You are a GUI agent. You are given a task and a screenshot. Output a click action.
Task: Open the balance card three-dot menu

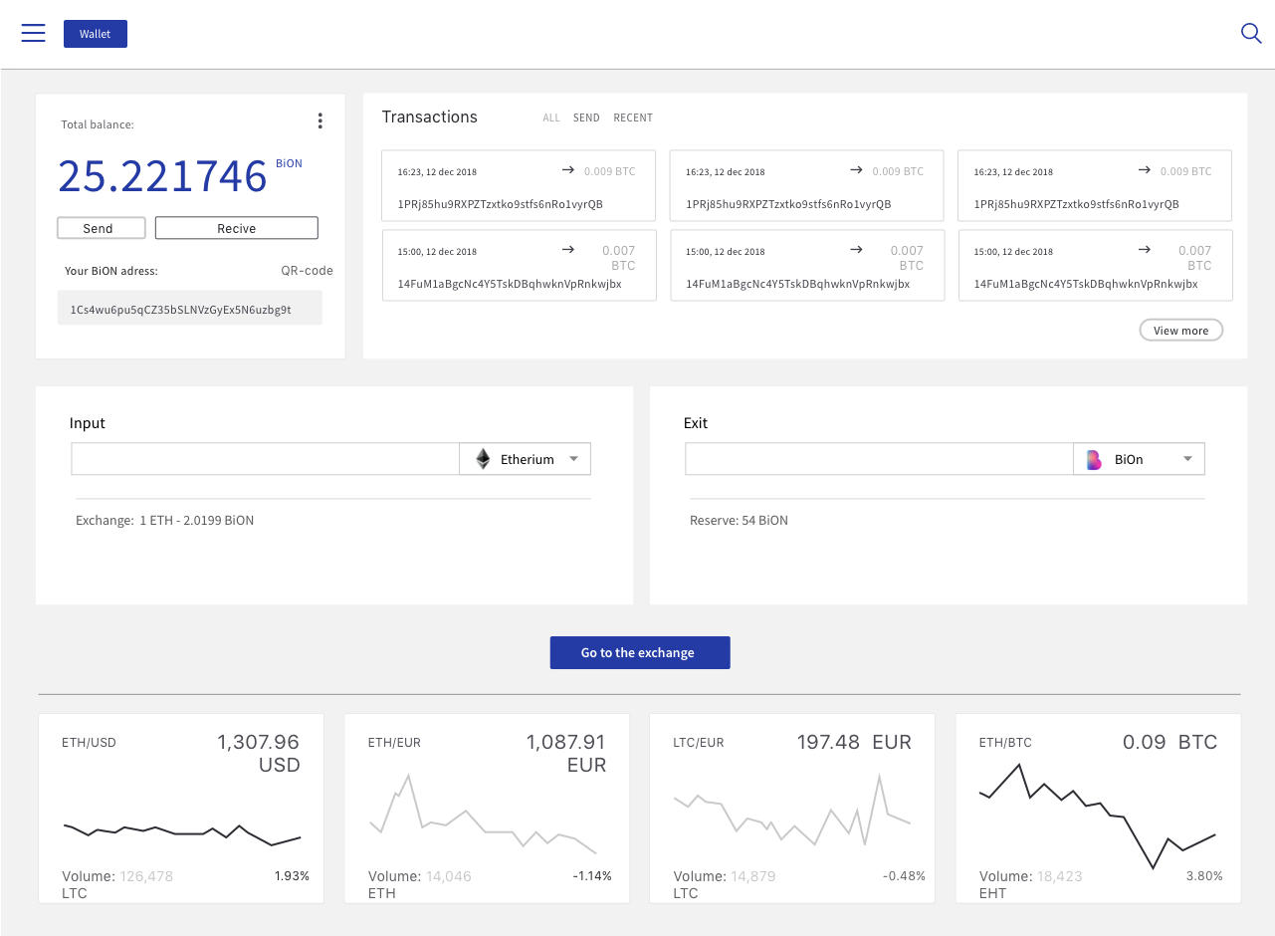(x=319, y=121)
